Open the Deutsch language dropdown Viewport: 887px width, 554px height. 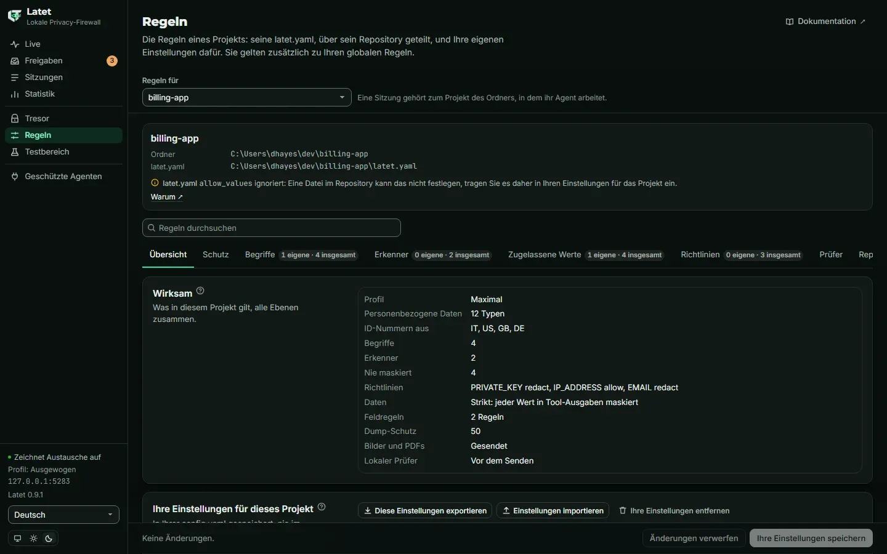[x=63, y=515]
